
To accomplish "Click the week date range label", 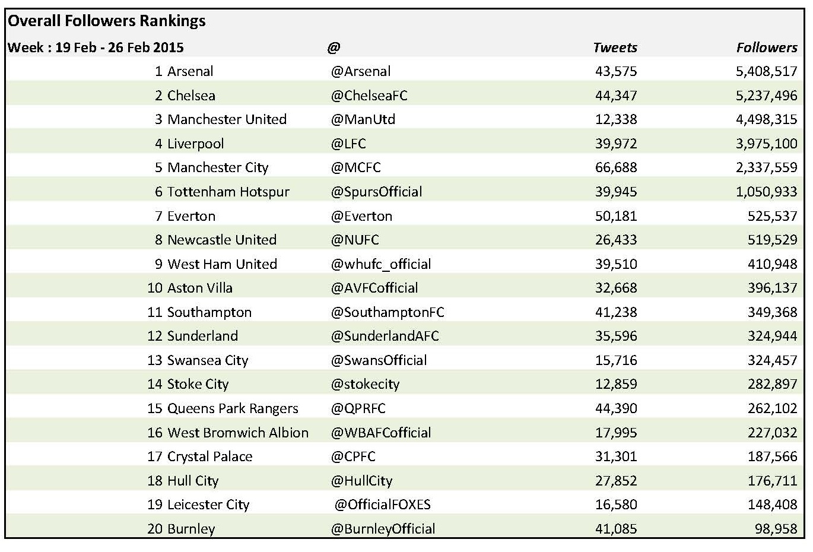I will point(96,48).
